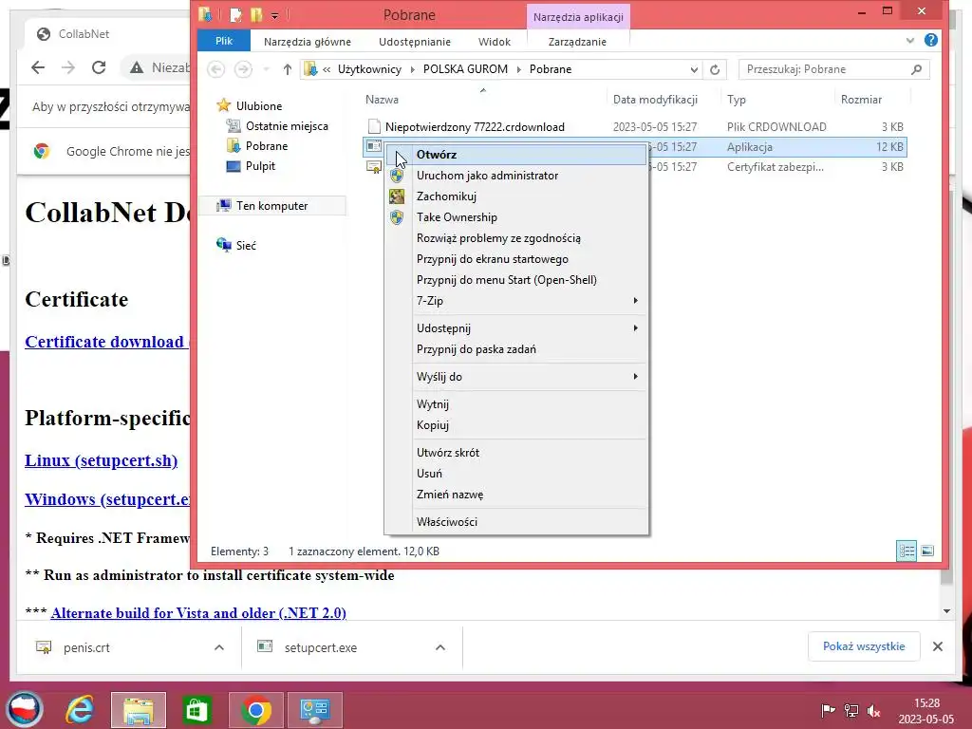Select Pobrane in the navigation pane

point(267,146)
